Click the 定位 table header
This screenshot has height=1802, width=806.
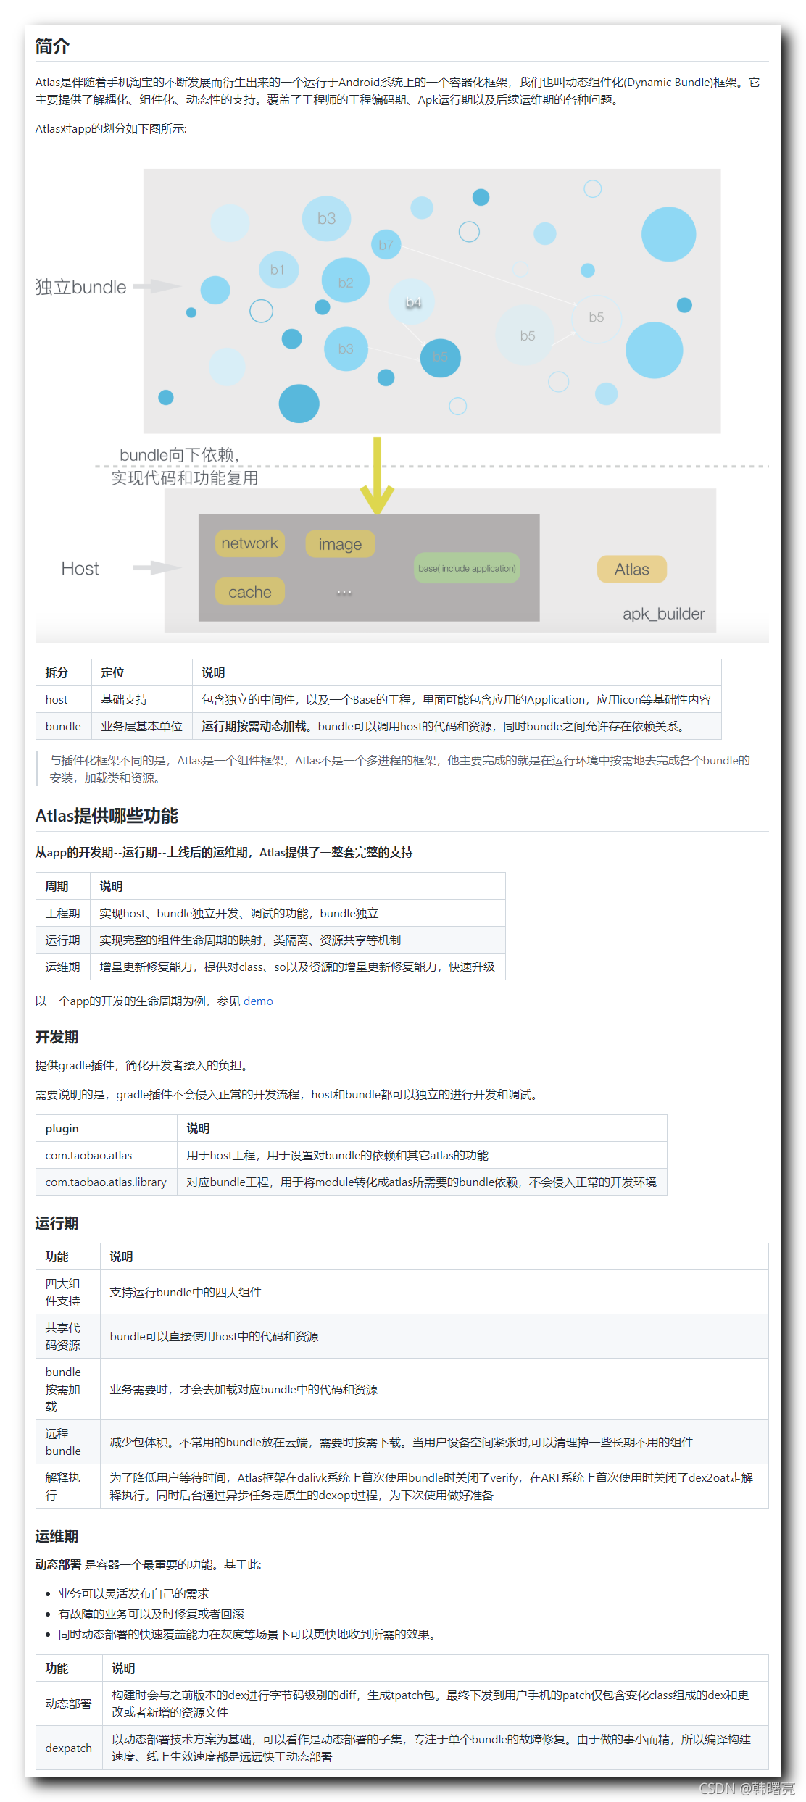pos(141,672)
